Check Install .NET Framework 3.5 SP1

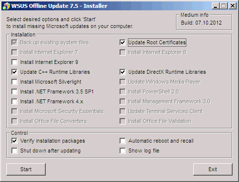coord(14,92)
